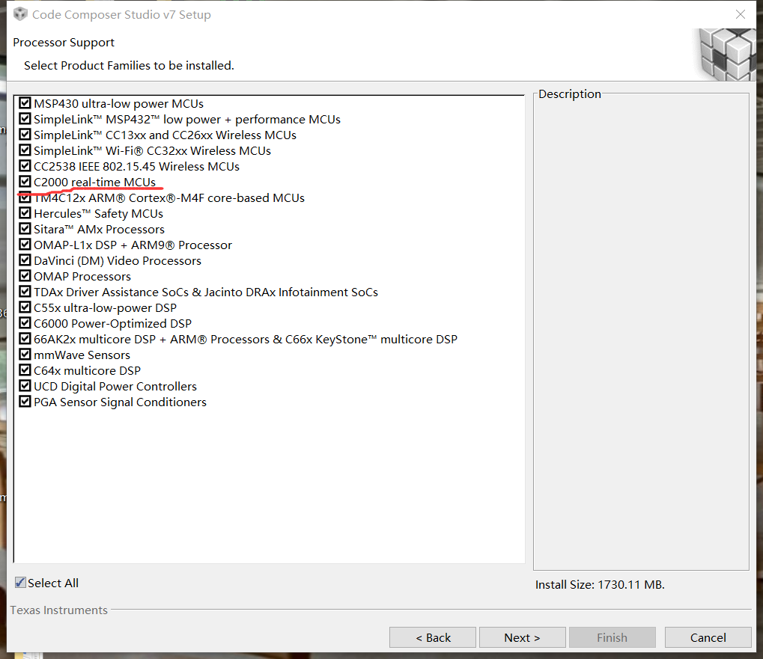This screenshot has width=763, height=659.
Task: Disable Hercules Safety MCUs support
Action: (25, 213)
